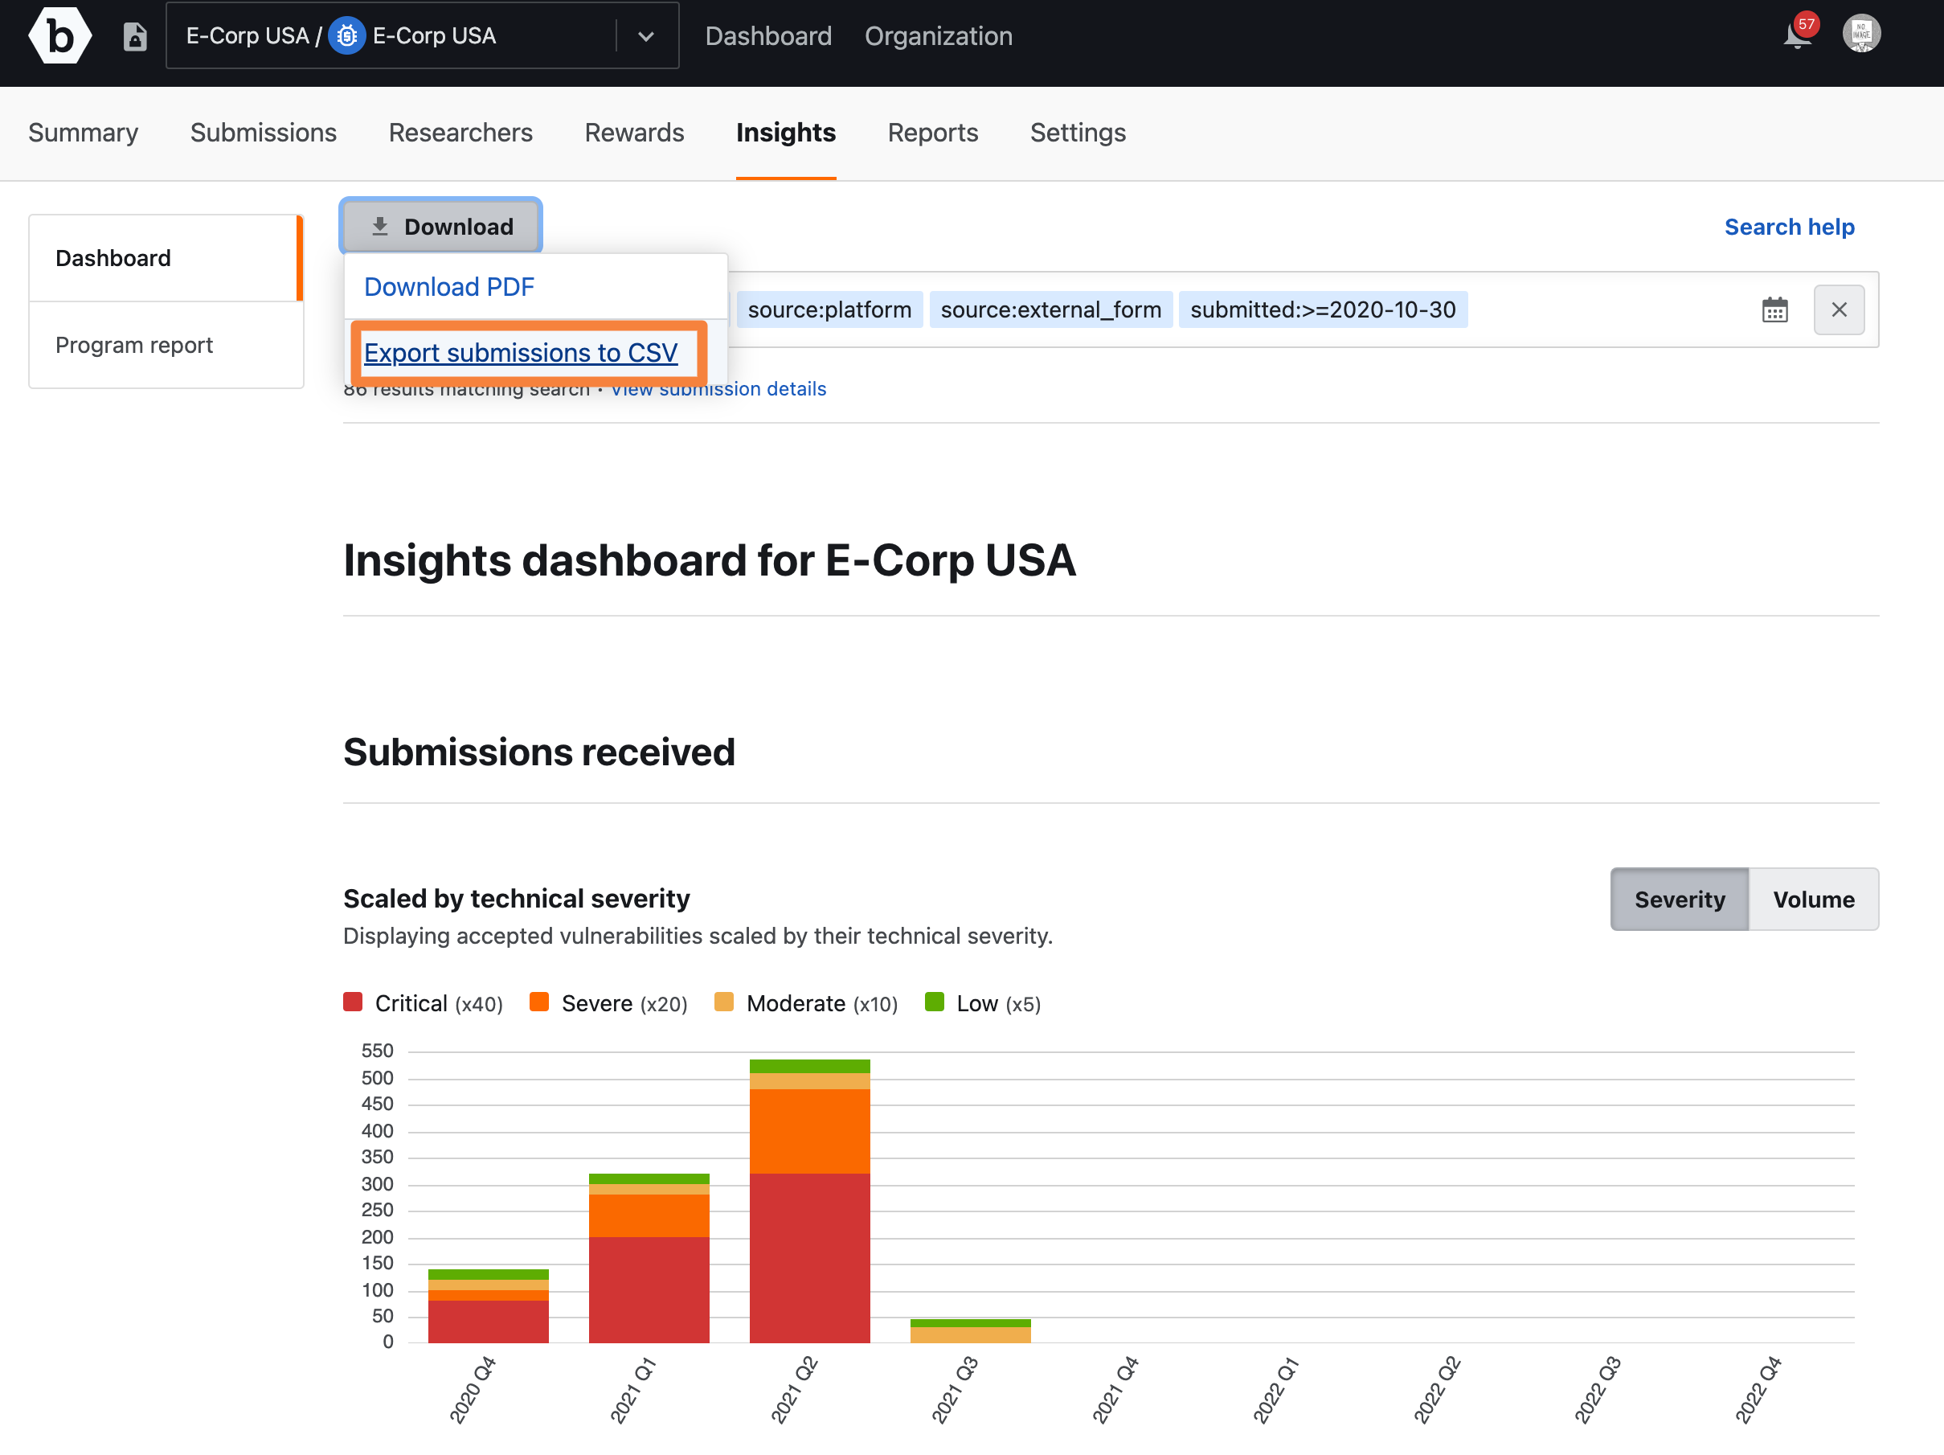Click the View submission details link

coord(718,387)
